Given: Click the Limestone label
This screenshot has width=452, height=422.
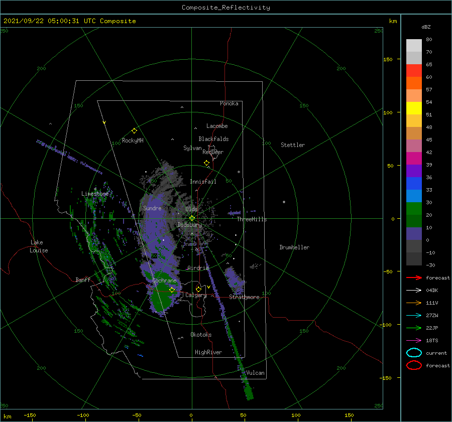Looking at the screenshot, I should (95, 194).
